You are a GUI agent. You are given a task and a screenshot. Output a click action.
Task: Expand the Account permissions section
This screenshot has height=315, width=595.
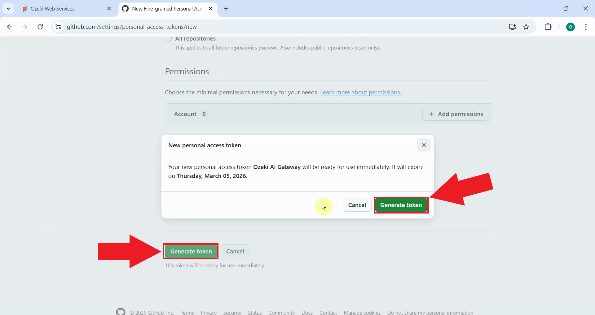185,114
